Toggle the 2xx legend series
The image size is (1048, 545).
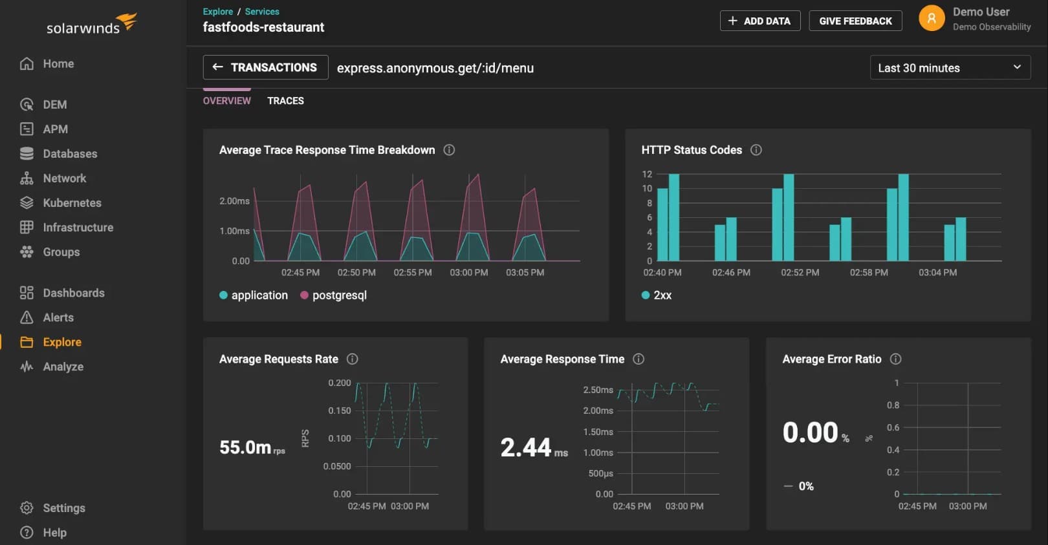(656, 295)
